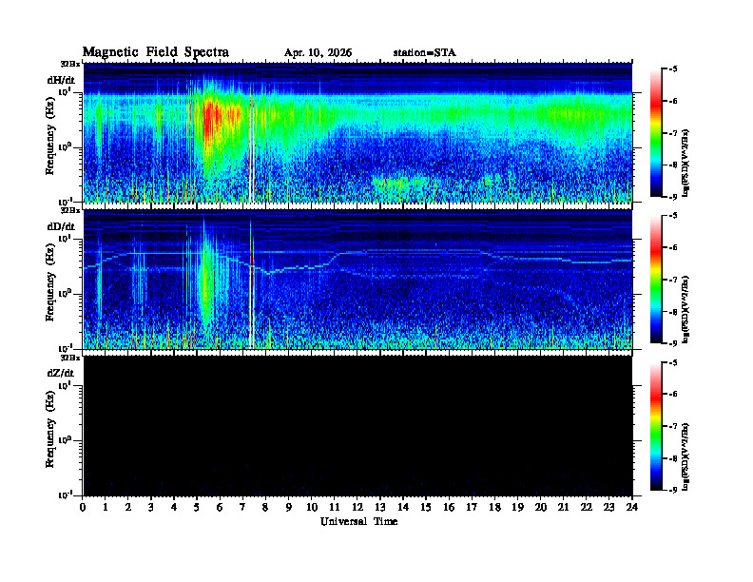Click the "Magnetic Field Spectra" title
The height and width of the screenshot is (582, 753).
156,53
